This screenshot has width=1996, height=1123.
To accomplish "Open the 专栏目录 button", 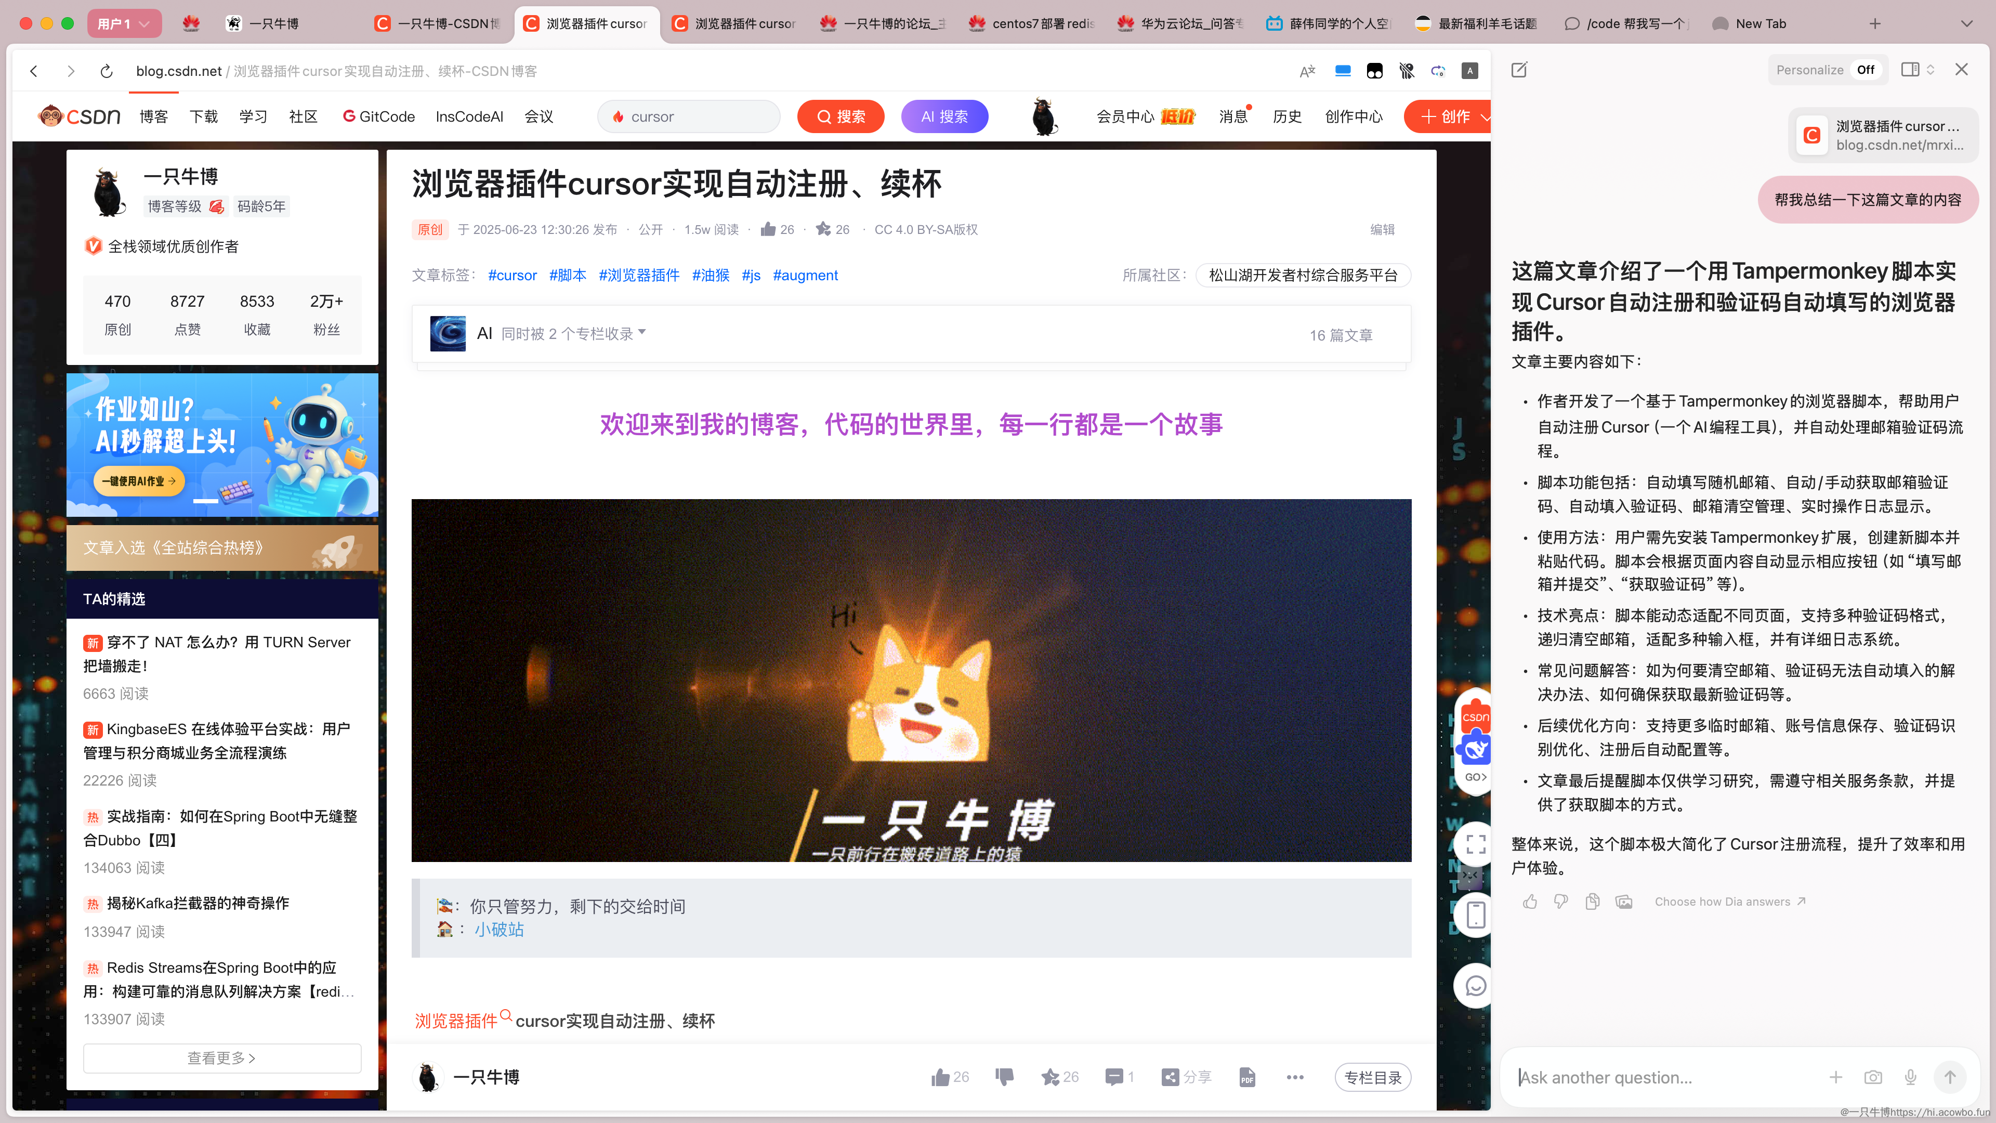I will [x=1373, y=1077].
